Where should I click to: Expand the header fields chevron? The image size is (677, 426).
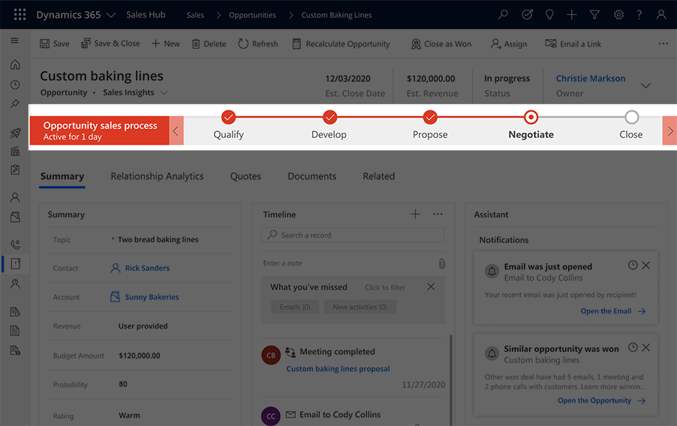click(x=645, y=85)
